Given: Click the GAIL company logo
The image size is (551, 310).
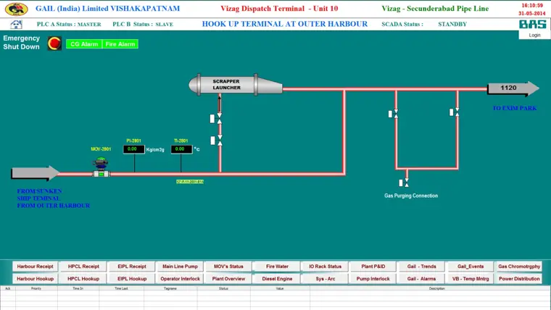Looking at the screenshot, I should (16, 9).
